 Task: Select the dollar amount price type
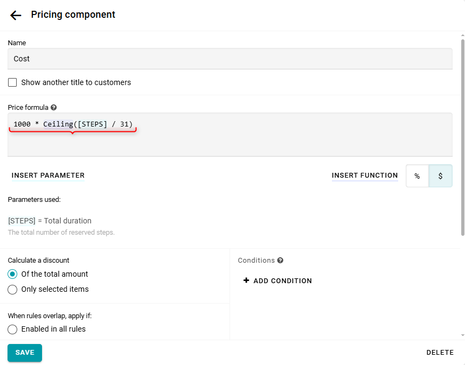coord(440,176)
